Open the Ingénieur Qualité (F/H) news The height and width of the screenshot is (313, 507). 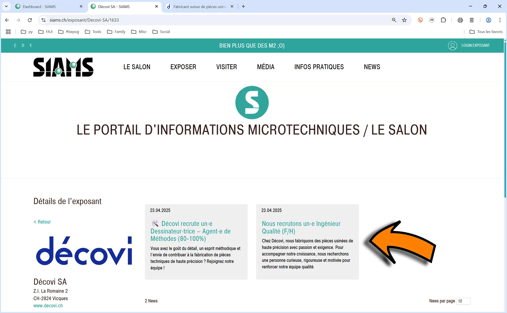click(x=301, y=227)
